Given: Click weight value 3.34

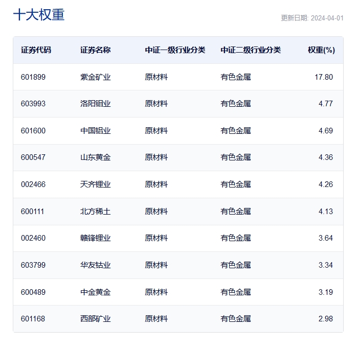Looking at the screenshot, I should (x=326, y=265).
